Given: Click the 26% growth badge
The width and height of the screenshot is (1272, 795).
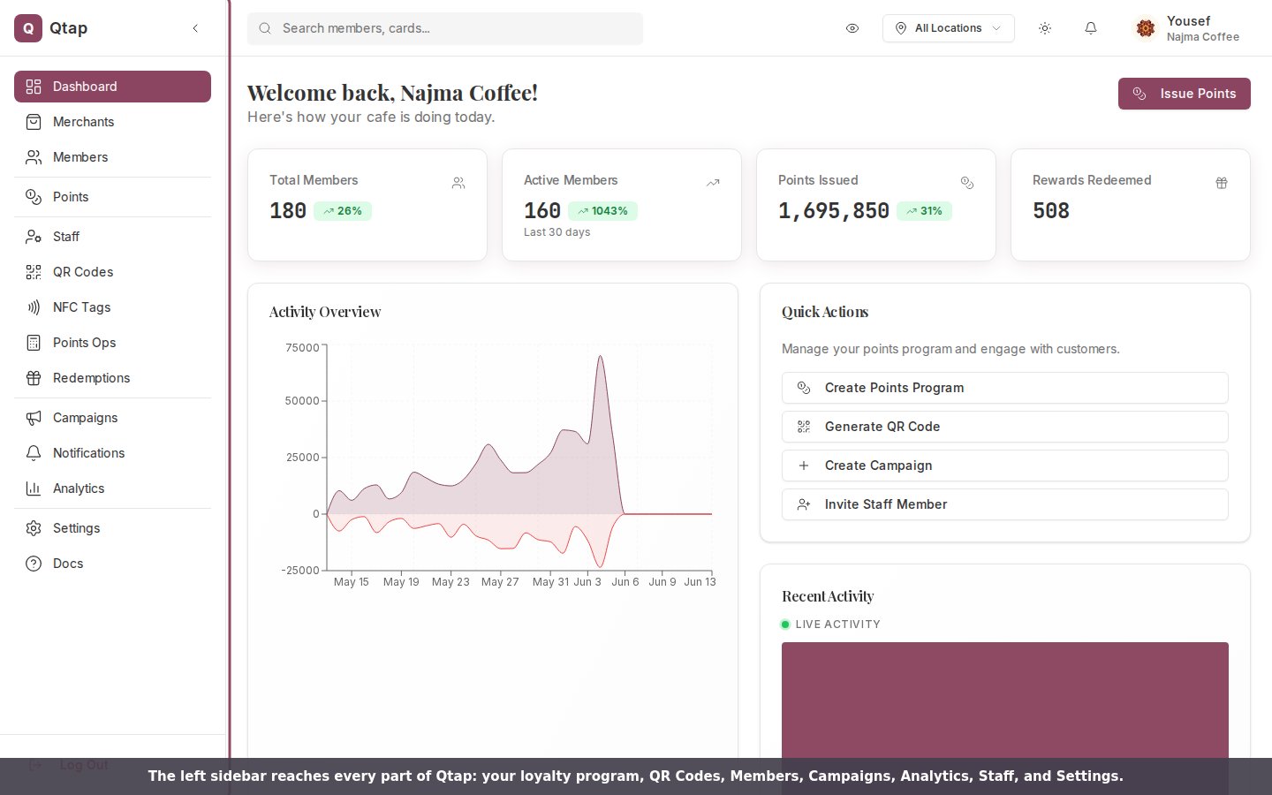Looking at the screenshot, I should tap(343, 211).
